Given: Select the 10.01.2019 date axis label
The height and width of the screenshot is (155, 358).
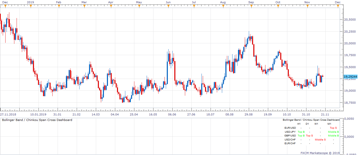Looking at the screenshot, I should click(38, 114).
